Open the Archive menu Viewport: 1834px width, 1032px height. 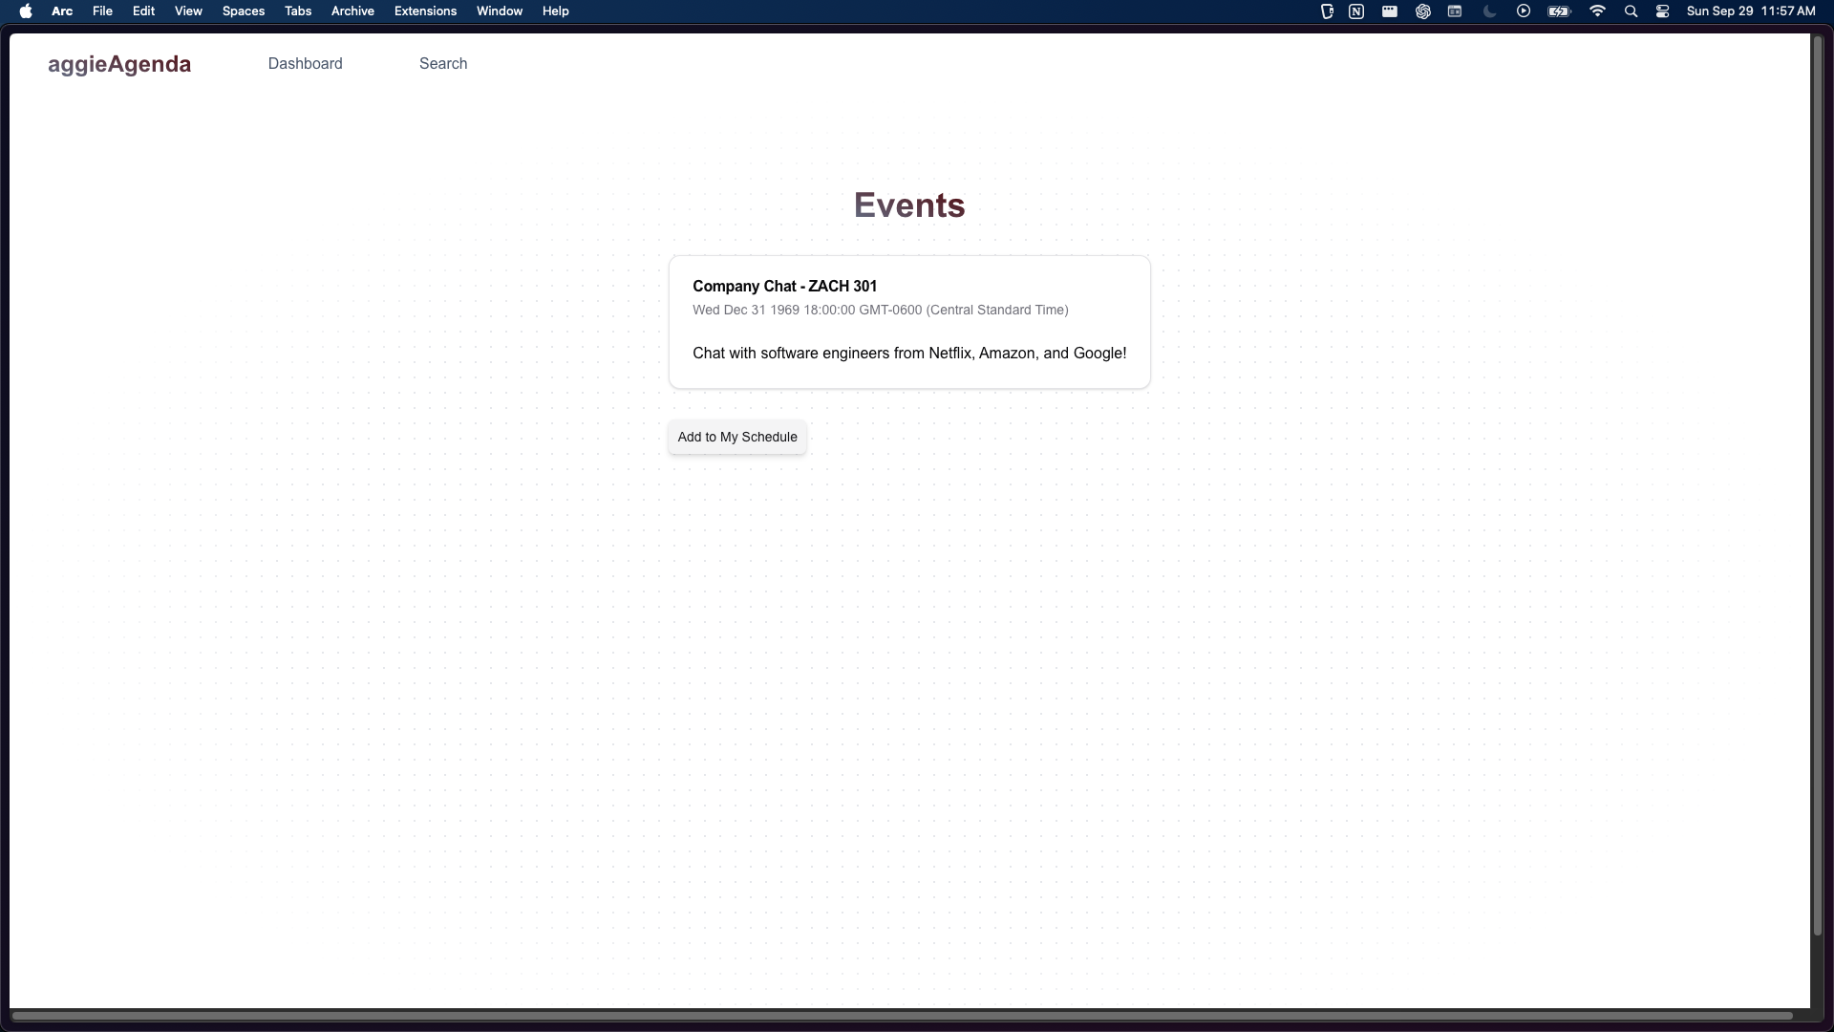point(352,11)
